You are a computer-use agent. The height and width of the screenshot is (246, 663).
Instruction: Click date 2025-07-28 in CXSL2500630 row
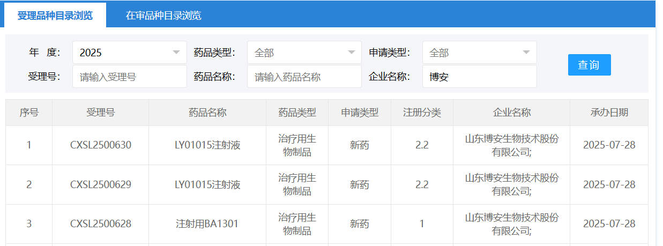coord(609,145)
